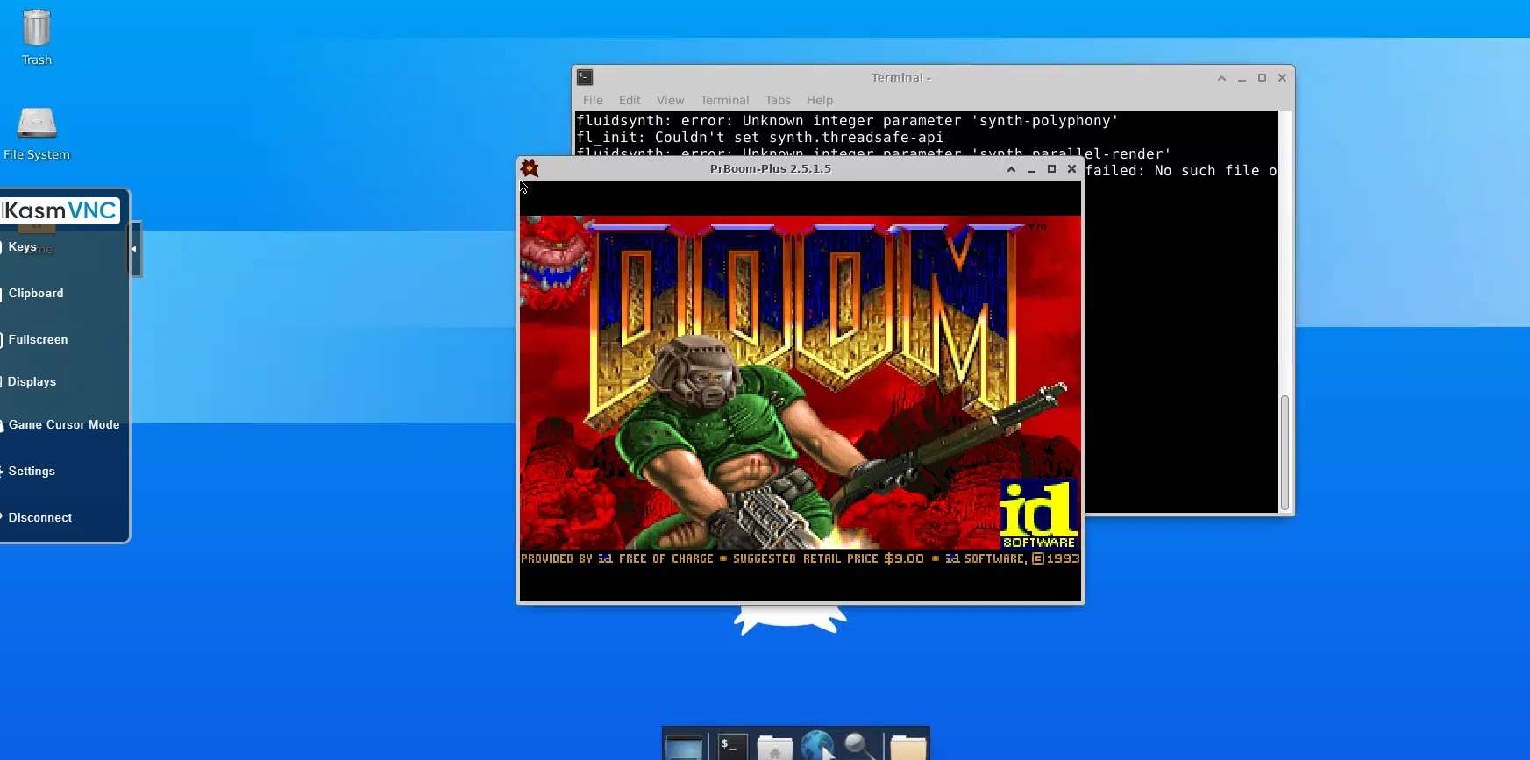The width and height of the screenshot is (1530, 760).
Task: Click the Show Desktop icon in the dock
Action: click(x=684, y=747)
